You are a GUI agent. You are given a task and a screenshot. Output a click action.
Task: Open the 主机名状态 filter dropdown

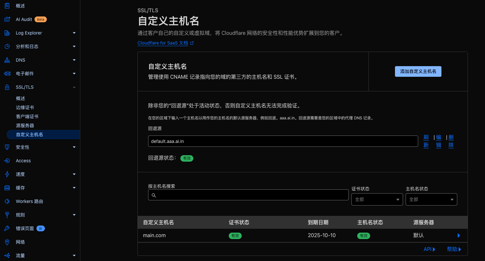pyautogui.click(x=431, y=199)
